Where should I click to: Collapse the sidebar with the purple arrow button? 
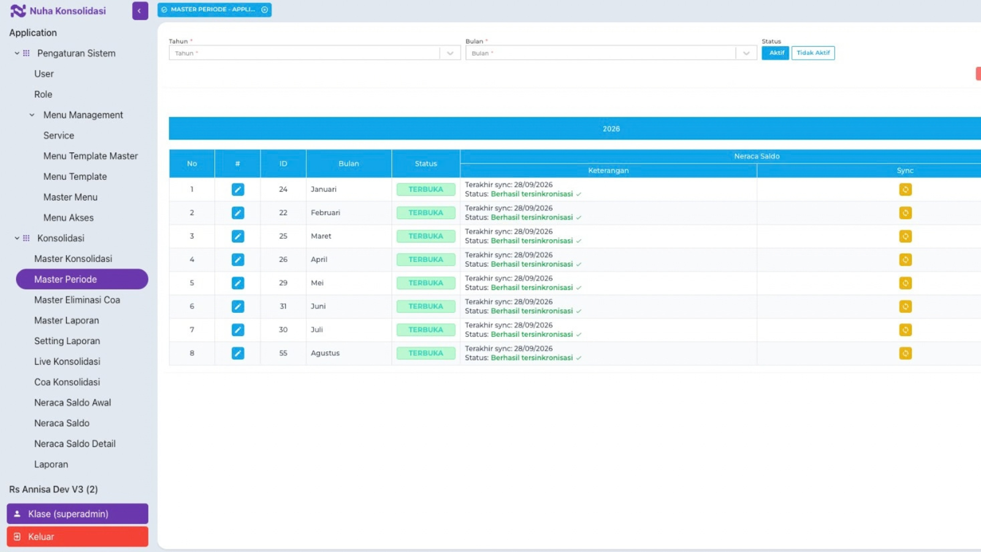[x=140, y=11]
